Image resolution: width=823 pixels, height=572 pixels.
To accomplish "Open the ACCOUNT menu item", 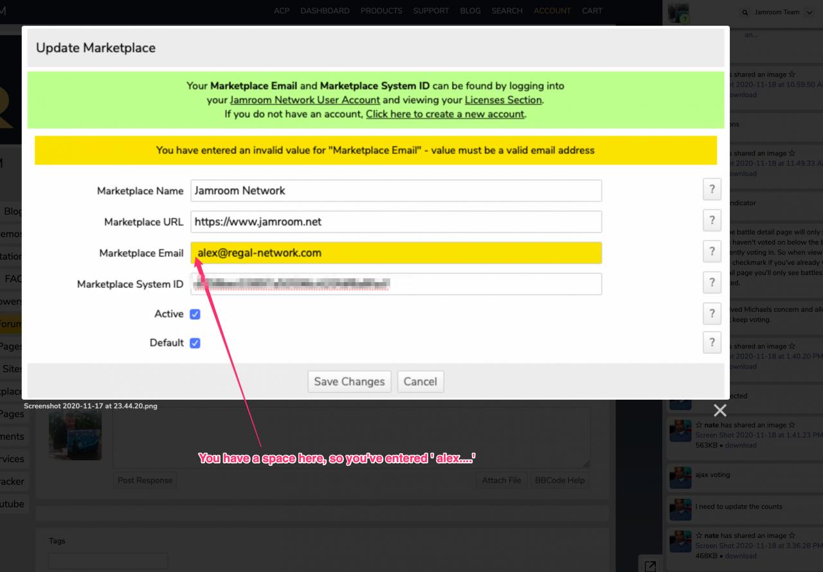I will (x=552, y=10).
